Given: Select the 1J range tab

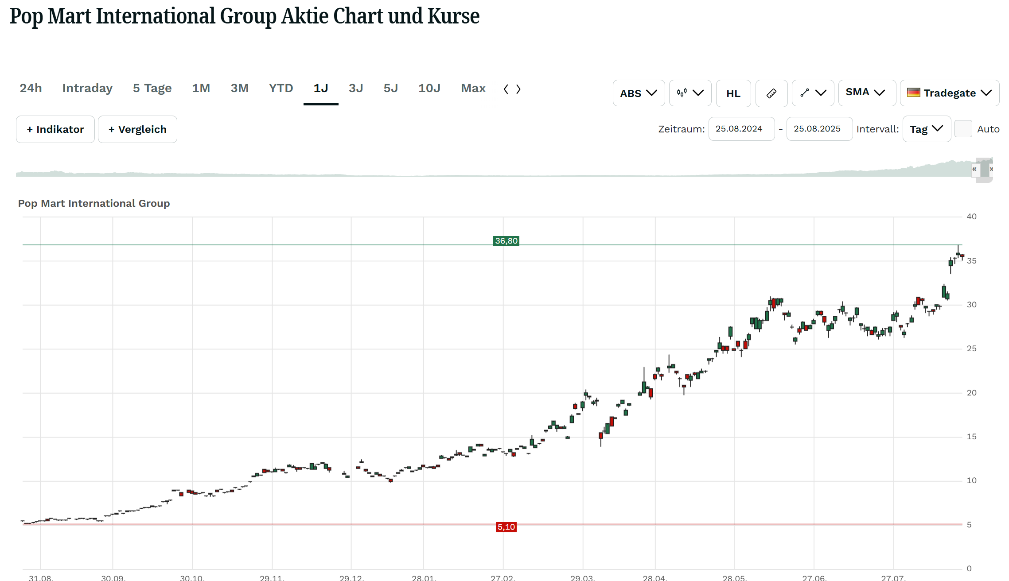Looking at the screenshot, I should [x=321, y=88].
